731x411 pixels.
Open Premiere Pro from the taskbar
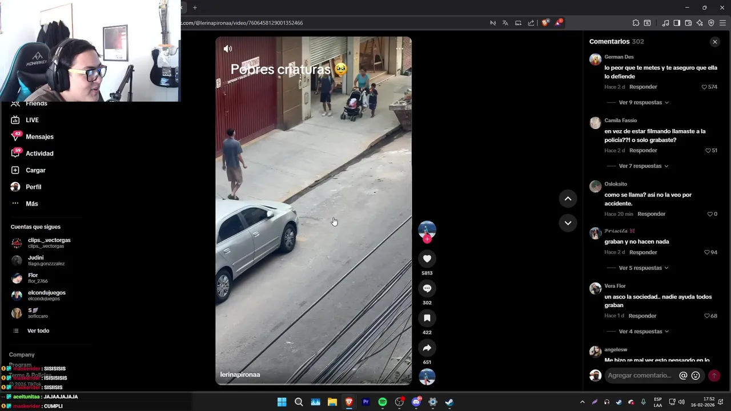point(366,402)
